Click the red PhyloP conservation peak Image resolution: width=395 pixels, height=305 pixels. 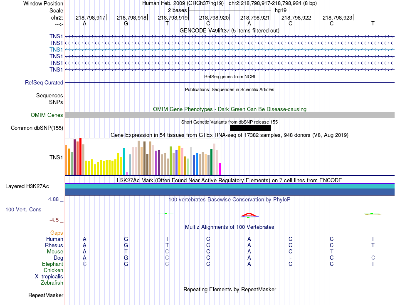pyautogui.click(x=249, y=215)
